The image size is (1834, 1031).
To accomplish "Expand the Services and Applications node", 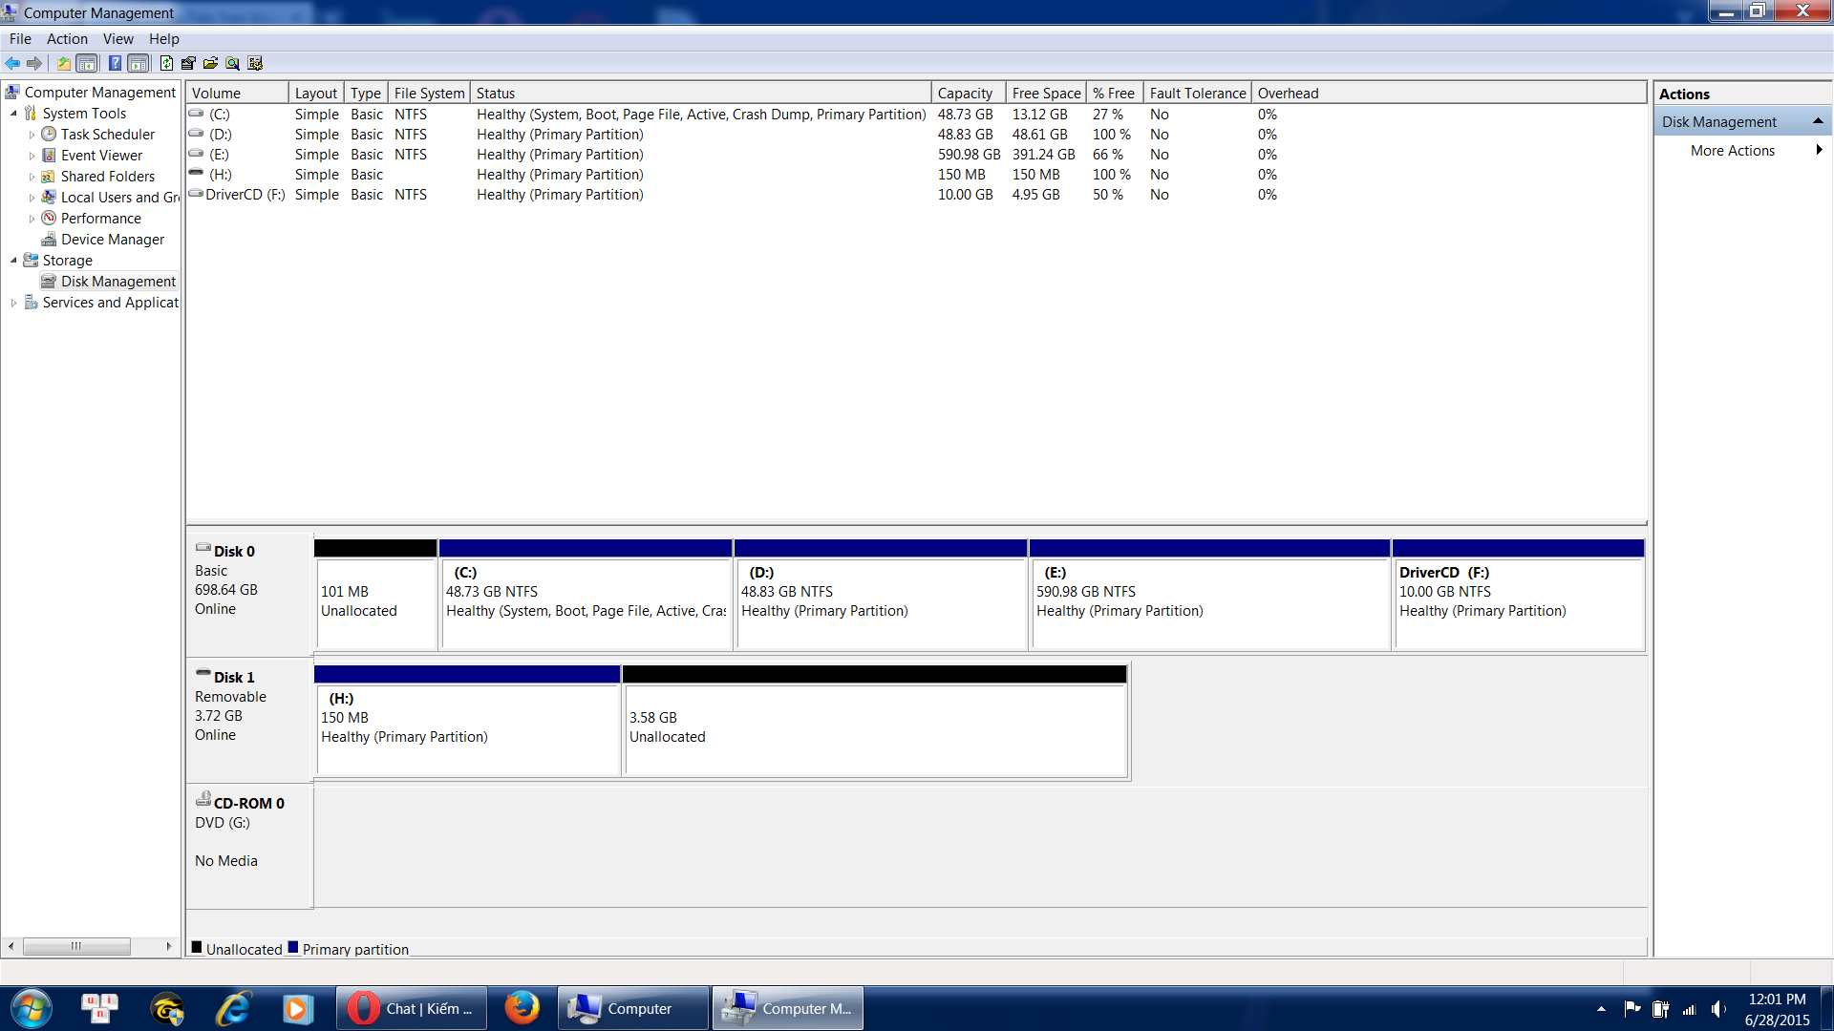I will point(13,303).
